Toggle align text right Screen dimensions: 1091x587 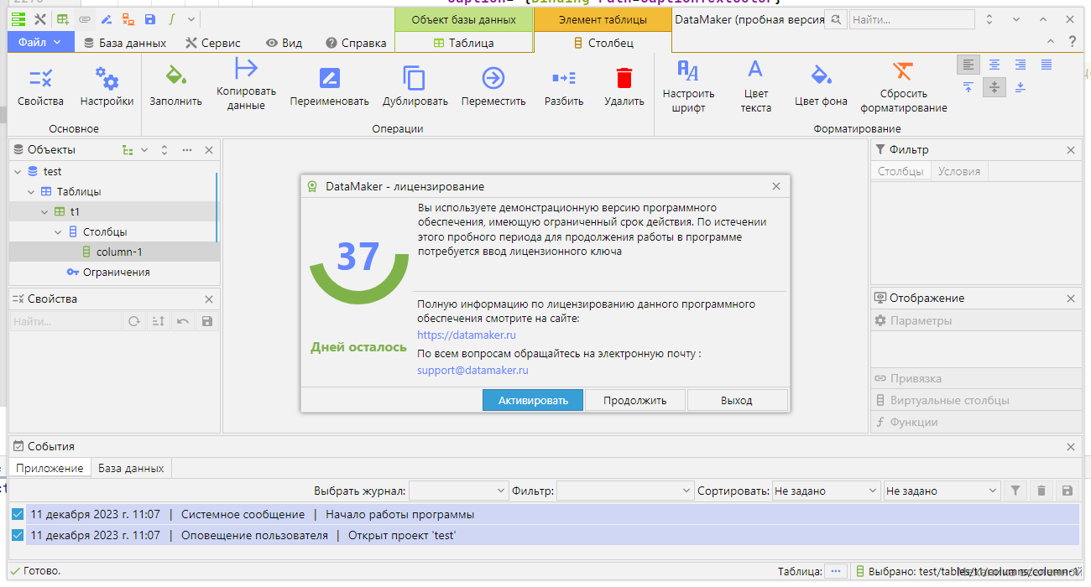pos(1021,65)
